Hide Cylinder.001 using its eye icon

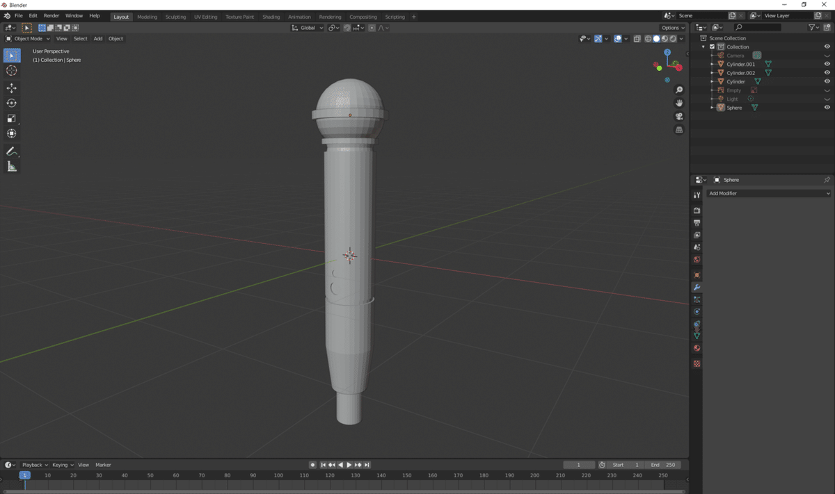(x=827, y=64)
